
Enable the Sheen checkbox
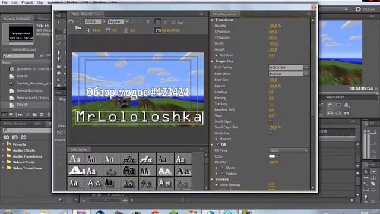(x=222, y=168)
